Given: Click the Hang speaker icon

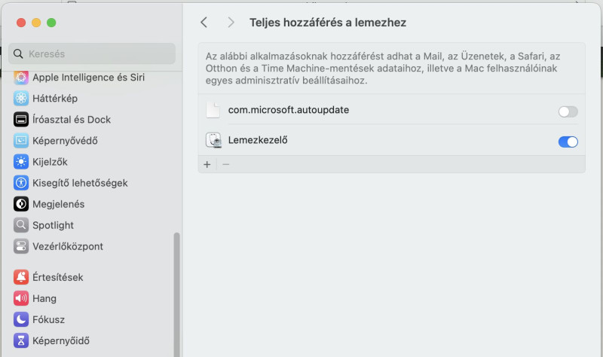Looking at the screenshot, I should tap(21, 298).
